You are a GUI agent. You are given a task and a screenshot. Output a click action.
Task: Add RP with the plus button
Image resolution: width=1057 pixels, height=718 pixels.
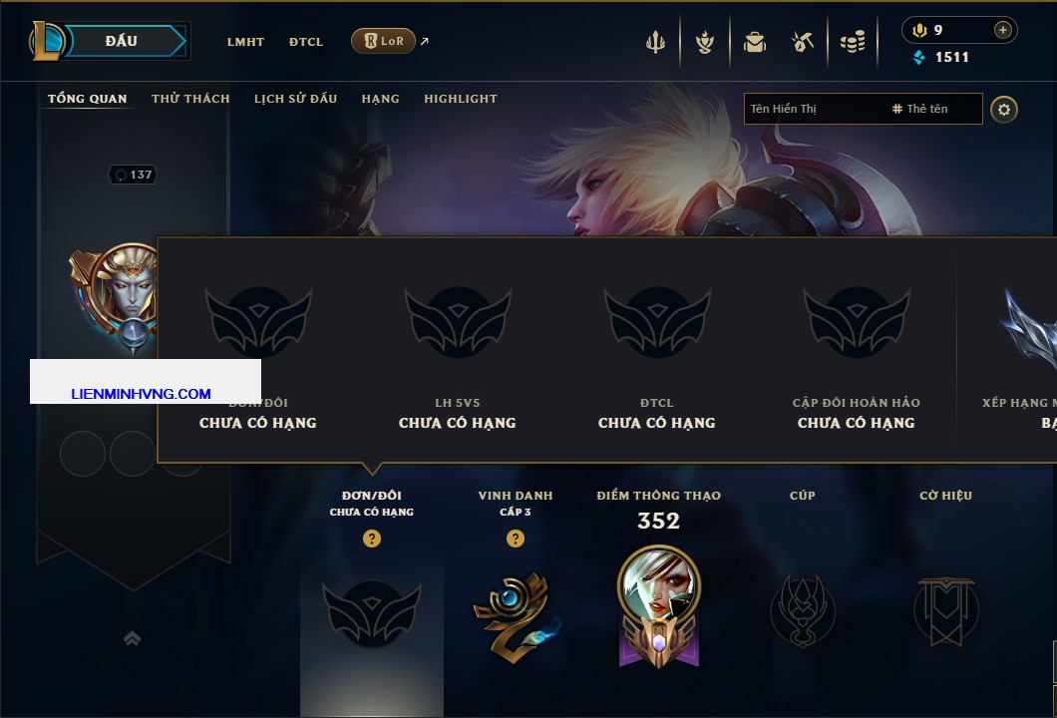(x=1003, y=30)
